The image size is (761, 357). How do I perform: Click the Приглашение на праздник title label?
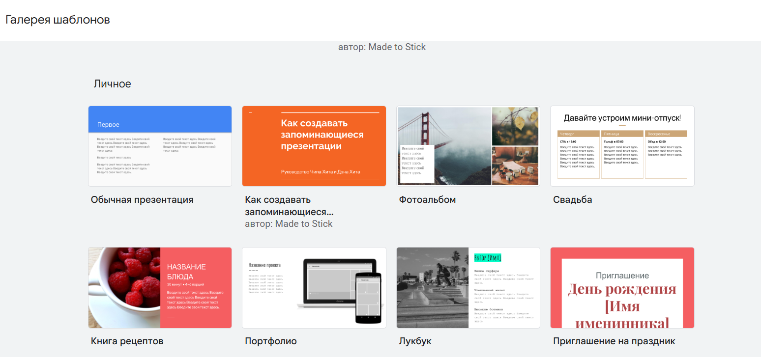click(x=614, y=341)
